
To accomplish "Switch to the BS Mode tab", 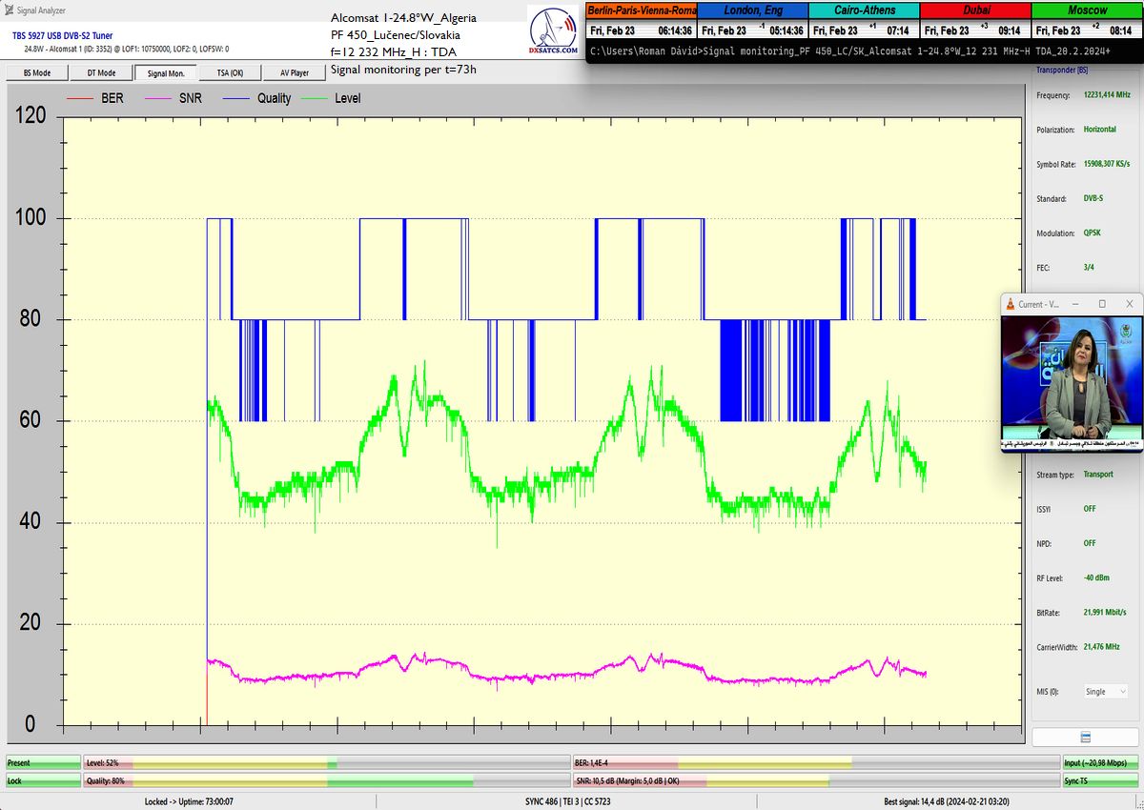I will (36, 72).
